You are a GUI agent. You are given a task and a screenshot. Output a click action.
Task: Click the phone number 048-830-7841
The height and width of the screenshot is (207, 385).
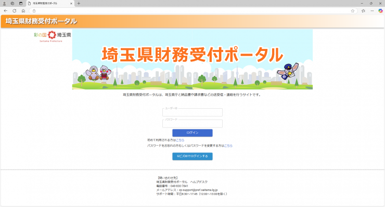pos(179,186)
